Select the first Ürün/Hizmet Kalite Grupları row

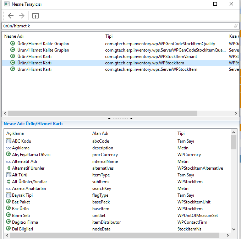43,44
